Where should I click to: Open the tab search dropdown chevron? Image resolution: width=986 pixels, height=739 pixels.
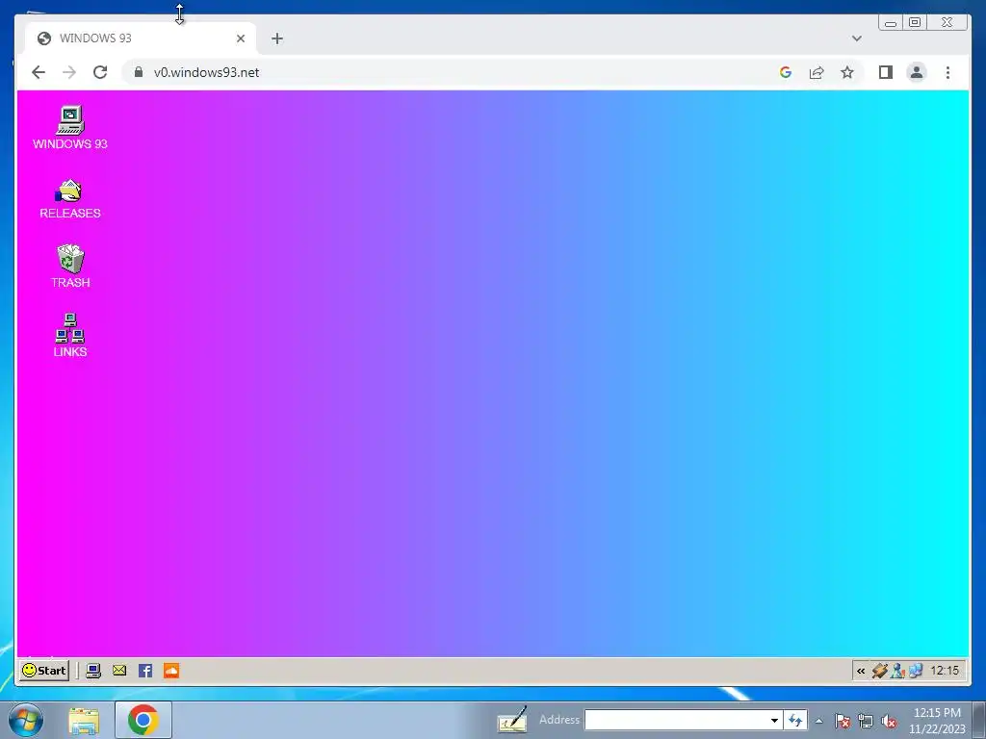click(856, 38)
